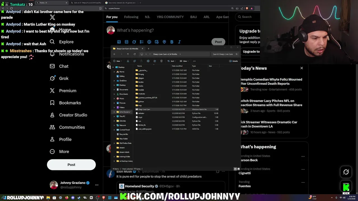Screen dimensions: 358x201
Task: Click the search magnifier in File Explorer search box
Action: 237,54
